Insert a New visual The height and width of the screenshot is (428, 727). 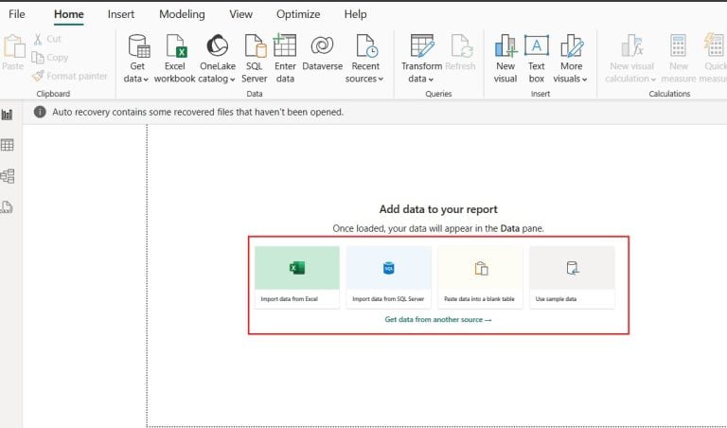[x=505, y=59]
